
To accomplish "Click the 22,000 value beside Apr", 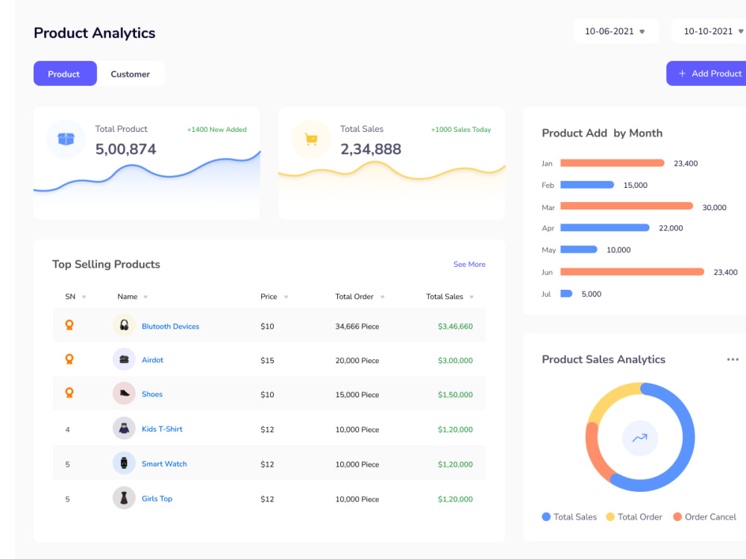I will pos(671,228).
